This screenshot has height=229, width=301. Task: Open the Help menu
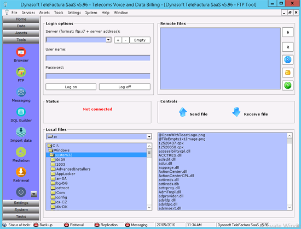click(106, 13)
